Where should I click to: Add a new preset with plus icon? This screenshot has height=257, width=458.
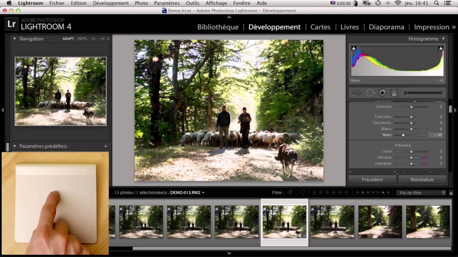[x=106, y=146]
